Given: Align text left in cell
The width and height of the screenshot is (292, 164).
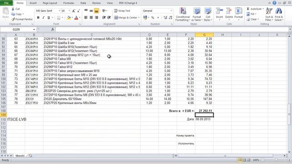Looking at the screenshot, I should coord(86,17).
